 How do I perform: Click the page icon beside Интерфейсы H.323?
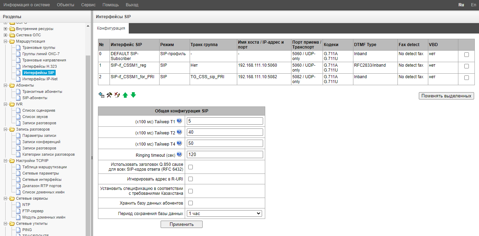point(19,66)
